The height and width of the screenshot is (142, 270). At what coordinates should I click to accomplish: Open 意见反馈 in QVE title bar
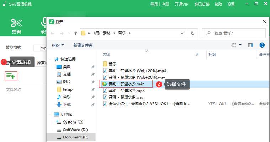202,4
